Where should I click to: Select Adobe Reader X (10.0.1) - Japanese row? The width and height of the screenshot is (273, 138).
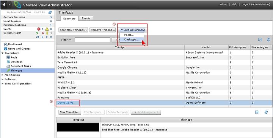tap(164, 52)
